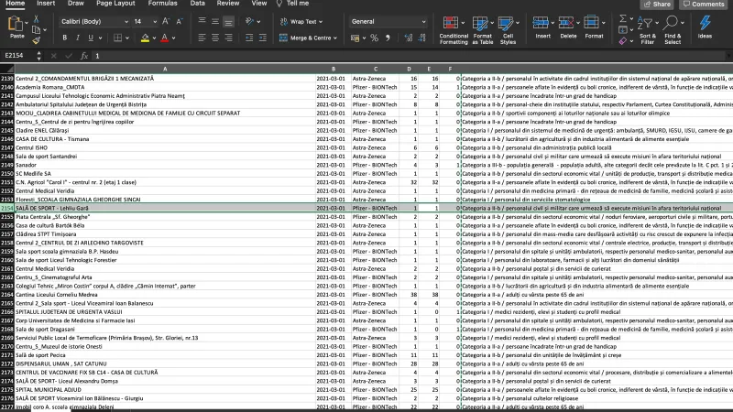733x412 pixels.
Task: Switch to the View tab
Action: click(x=259, y=4)
